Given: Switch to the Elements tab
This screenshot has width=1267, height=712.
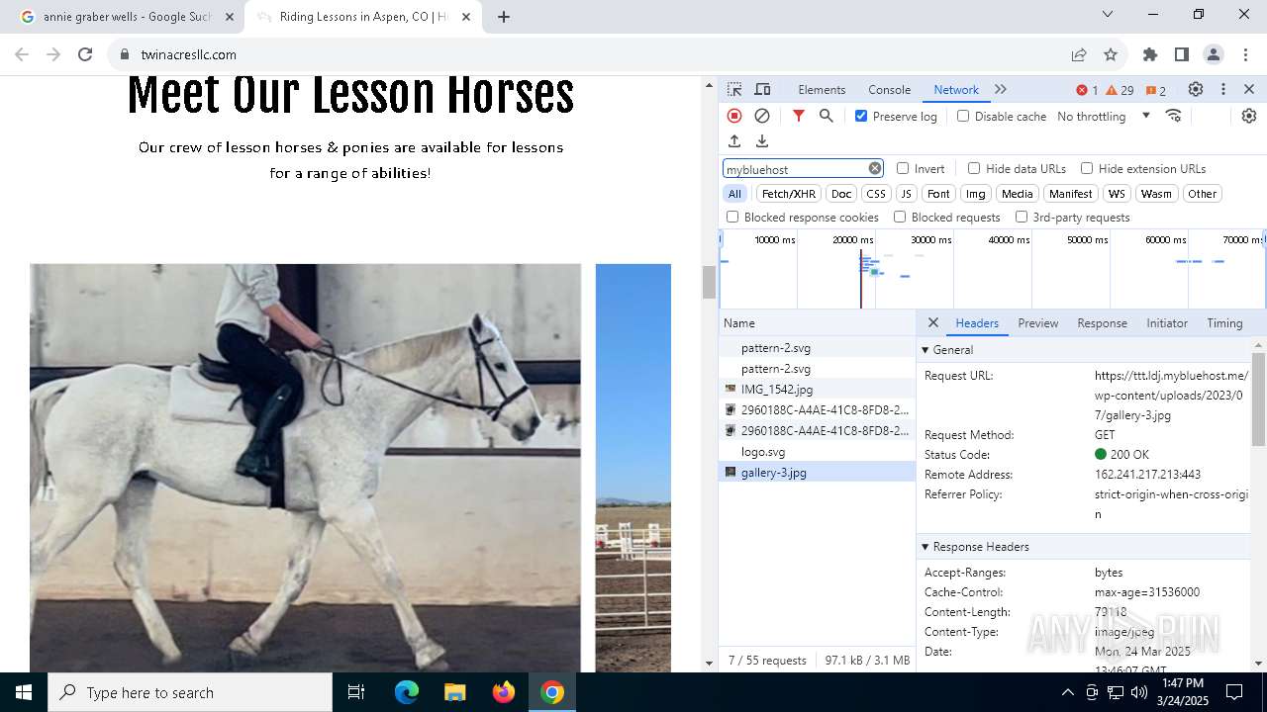Looking at the screenshot, I should pos(822,89).
